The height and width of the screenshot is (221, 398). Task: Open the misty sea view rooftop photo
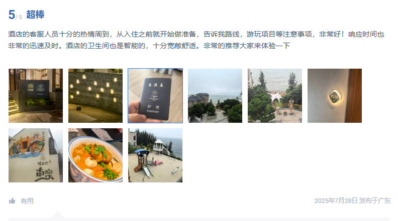pos(215,96)
